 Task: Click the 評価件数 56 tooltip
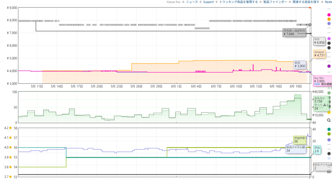pos(300,140)
